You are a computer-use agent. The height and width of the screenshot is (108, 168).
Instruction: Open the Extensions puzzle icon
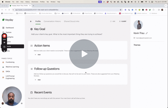pos(154,10)
